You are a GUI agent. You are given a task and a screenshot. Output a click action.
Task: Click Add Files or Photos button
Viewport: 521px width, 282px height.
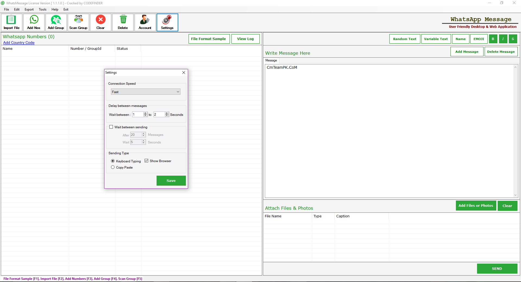[476, 206]
